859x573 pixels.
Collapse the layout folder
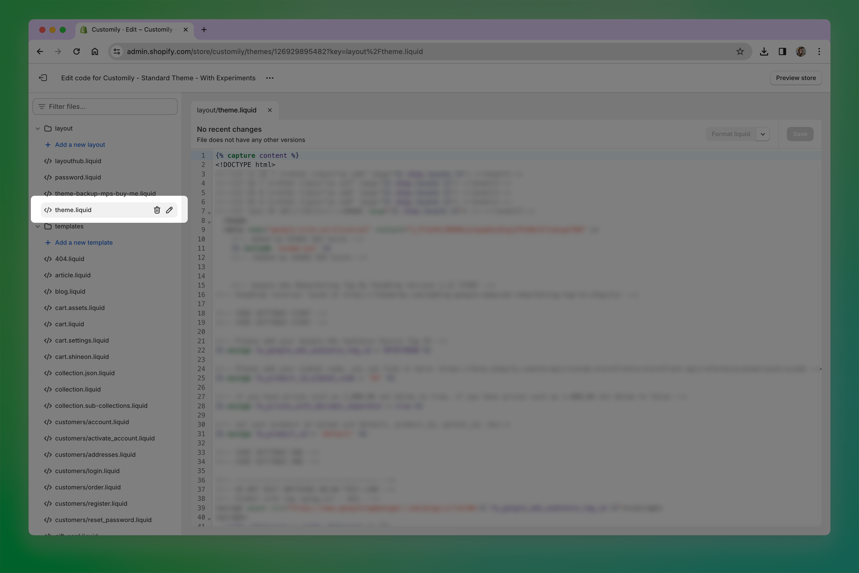tap(38, 128)
